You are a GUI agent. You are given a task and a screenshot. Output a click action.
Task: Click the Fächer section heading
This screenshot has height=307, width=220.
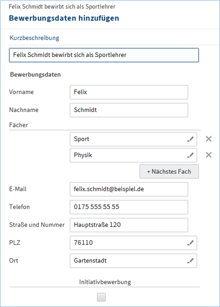tap(19, 125)
